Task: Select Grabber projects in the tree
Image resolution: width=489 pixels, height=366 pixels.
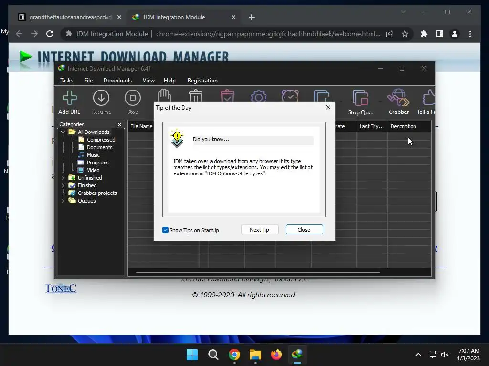Action: point(97,193)
